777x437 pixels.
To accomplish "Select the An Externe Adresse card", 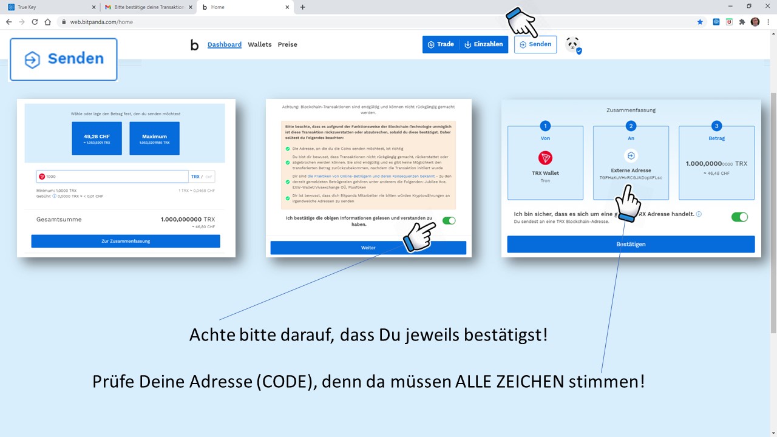I will (631, 163).
